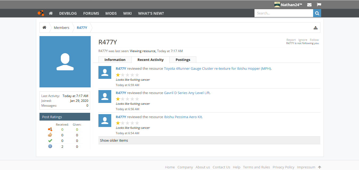Open inbox envelope icon
This screenshot has width=359, height=170.
coord(309,5)
